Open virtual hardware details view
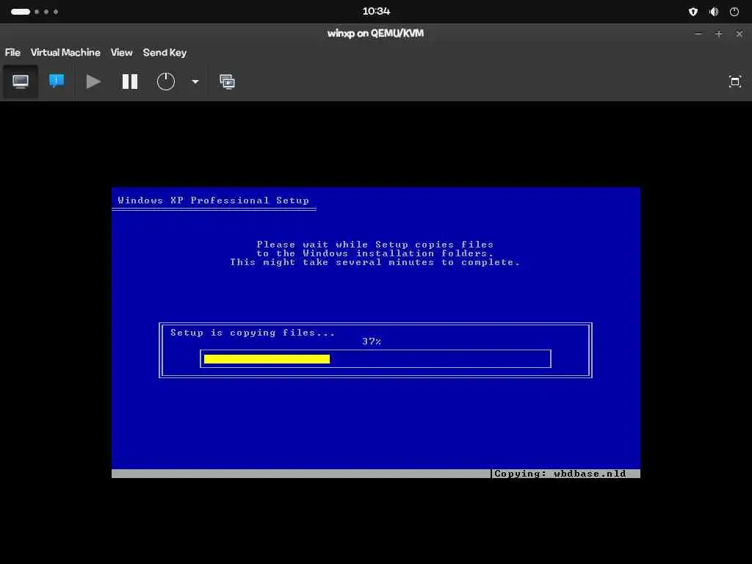Viewport: 752px width, 564px height. tap(57, 82)
